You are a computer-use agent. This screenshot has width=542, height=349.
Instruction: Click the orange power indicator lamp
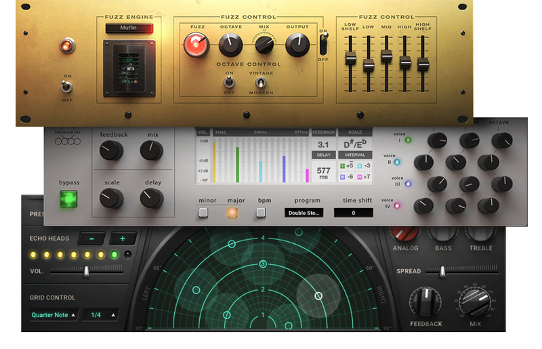coord(67,45)
